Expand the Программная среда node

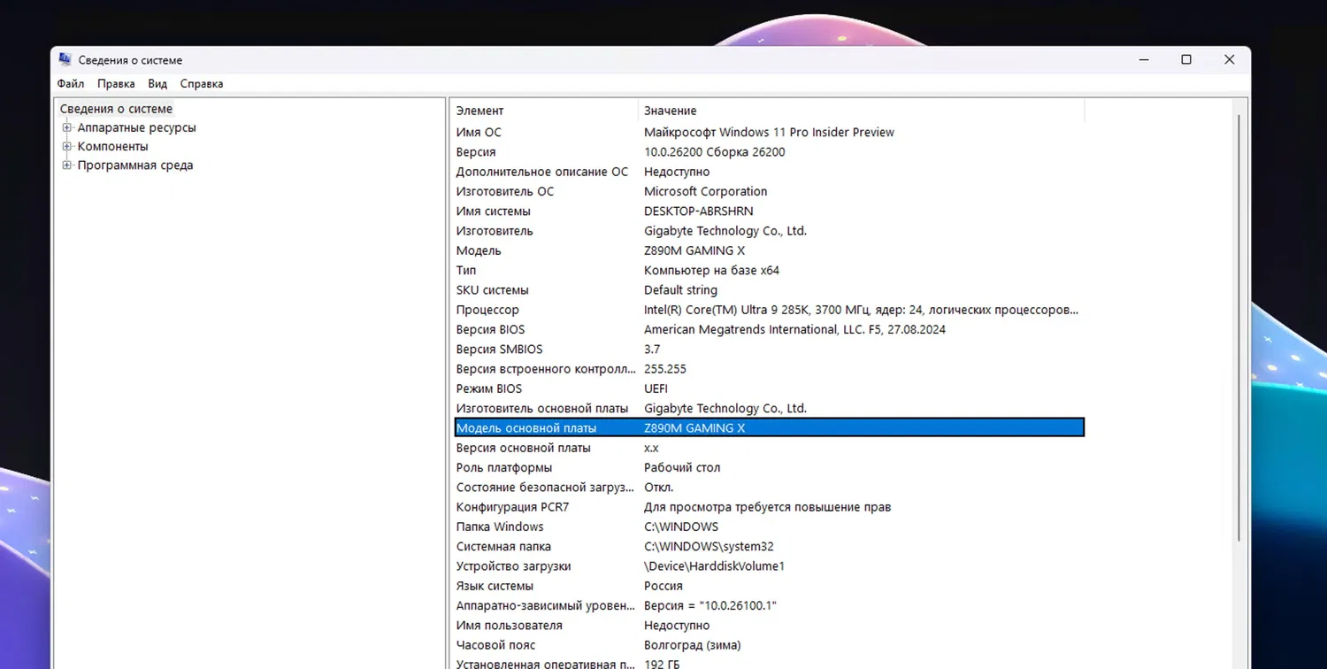[67, 165]
